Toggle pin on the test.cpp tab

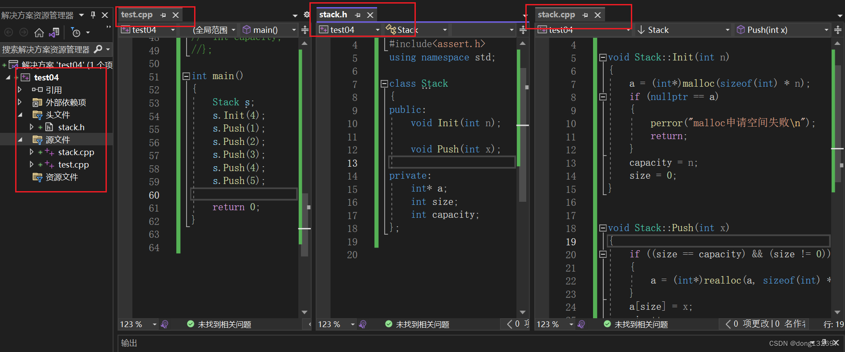click(x=163, y=15)
